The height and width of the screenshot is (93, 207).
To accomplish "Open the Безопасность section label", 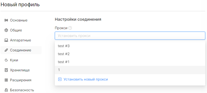I will 22,90.
